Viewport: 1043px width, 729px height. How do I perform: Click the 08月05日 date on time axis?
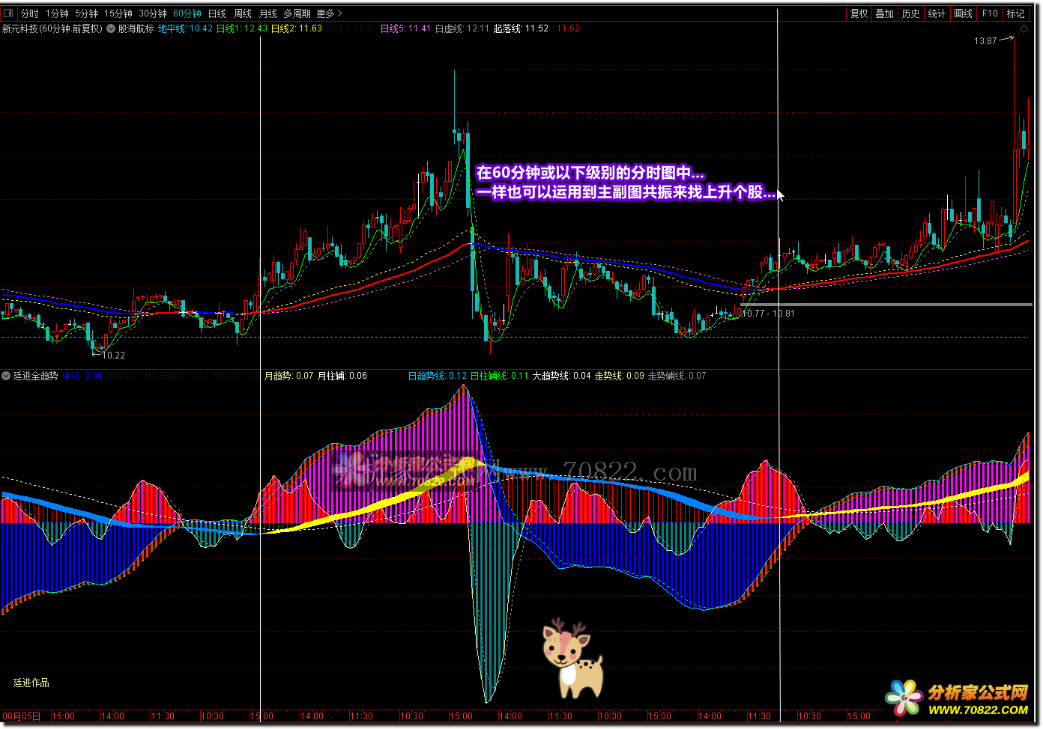tap(22, 716)
